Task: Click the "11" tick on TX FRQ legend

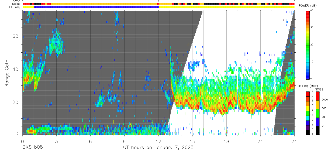Action: tap(312, 124)
